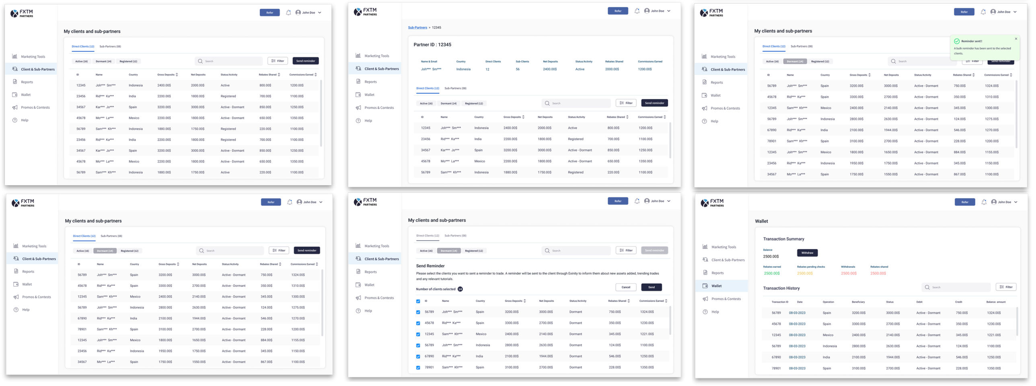Uncheck the 56789 Spain row in Send Reminder list
This screenshot has width=1036, height=386.
[418, 312]
